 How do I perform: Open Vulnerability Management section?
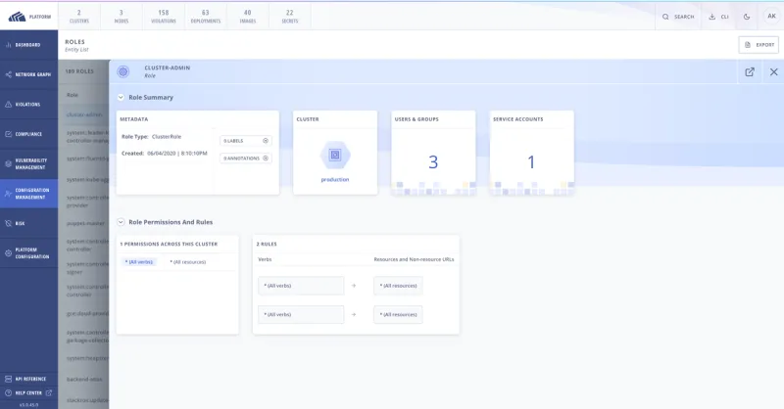[x=28, y=162]
